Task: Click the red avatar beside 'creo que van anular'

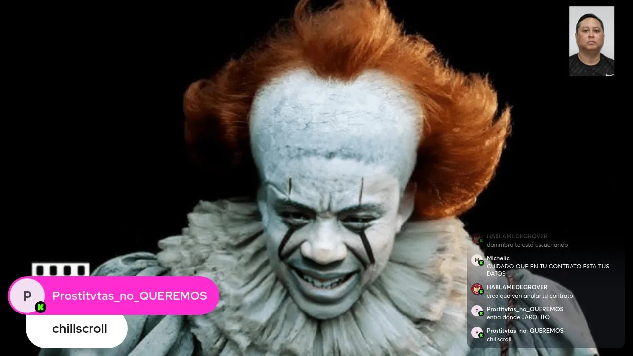Action: [x=477, y=290]
